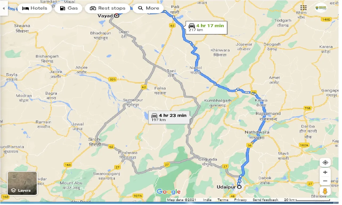Filter by Rest stops chip
This screenshot has width=342, height=205.
click(108, 8)
